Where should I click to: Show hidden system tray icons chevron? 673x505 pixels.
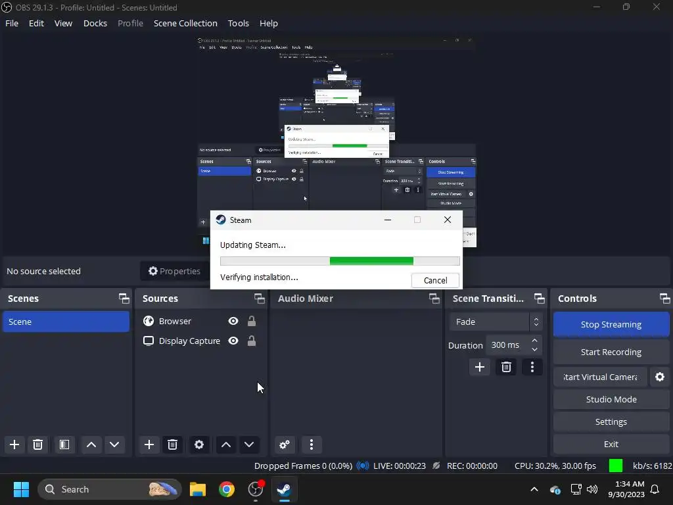pyautogui.click(x=534, y=489)
